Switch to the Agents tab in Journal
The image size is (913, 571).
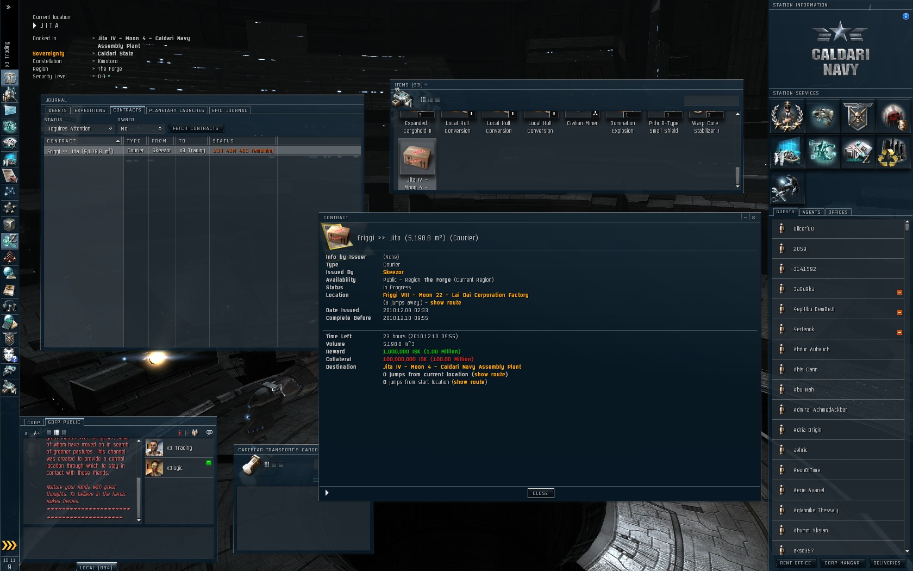[x=58, y=110]
